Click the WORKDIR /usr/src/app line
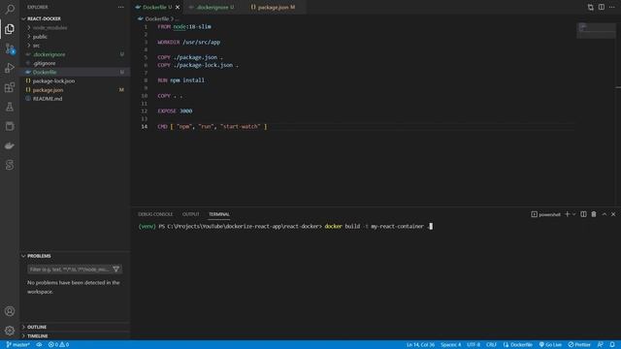 coord(188,42)
